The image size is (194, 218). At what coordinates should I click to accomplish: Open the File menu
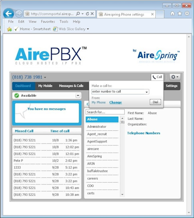click(x=11, y=21)
